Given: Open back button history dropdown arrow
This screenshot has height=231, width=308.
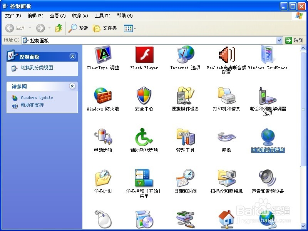Looking at the screenshot, I should tap(30, 28).
